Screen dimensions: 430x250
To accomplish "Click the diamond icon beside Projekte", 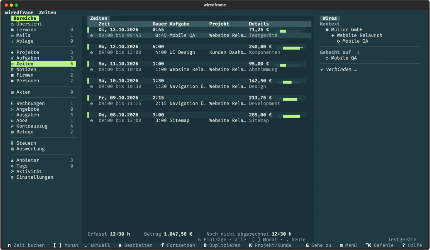I will (12, 52).
